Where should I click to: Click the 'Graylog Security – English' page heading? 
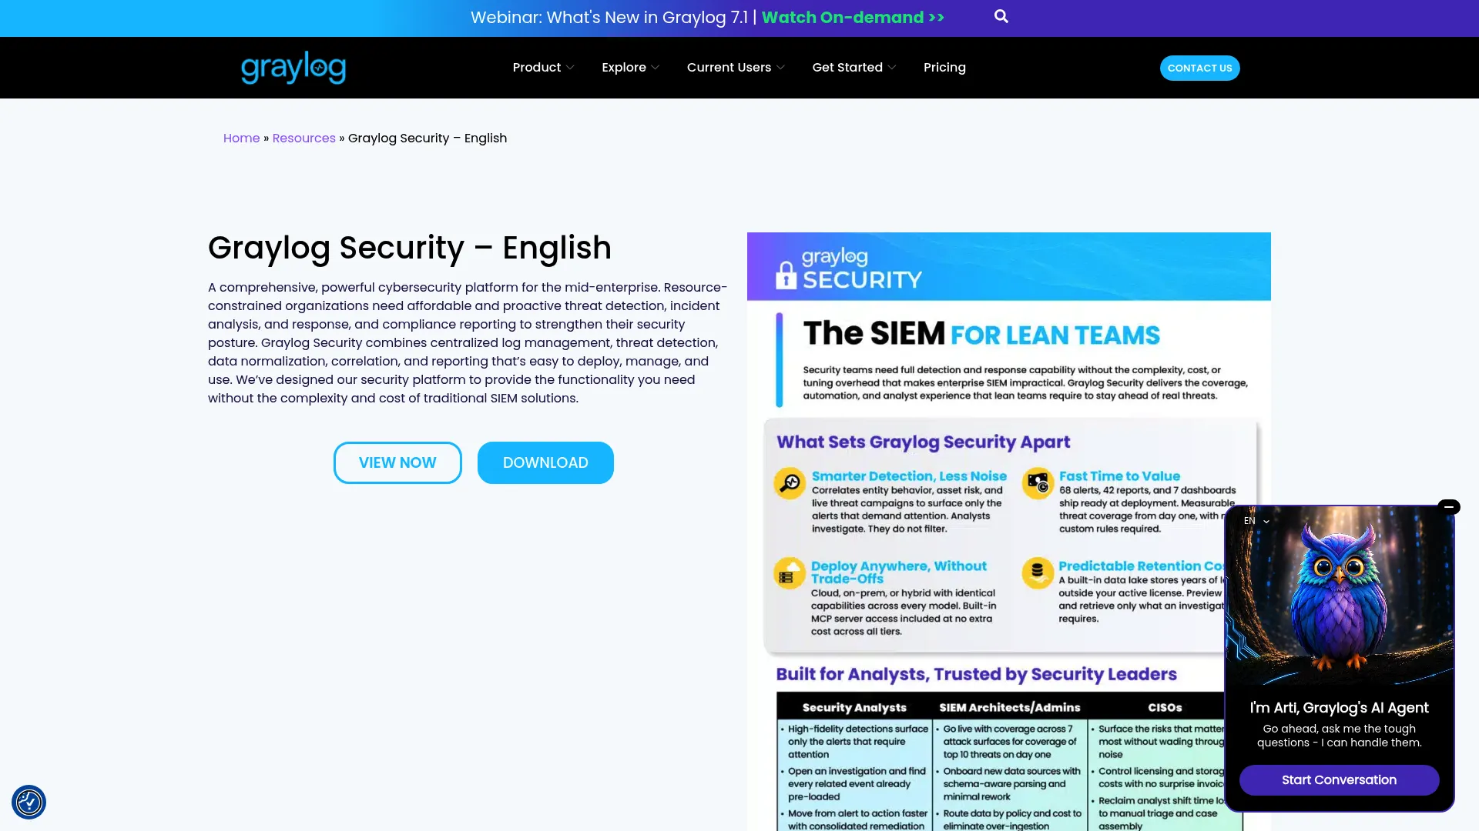tap(410, 248)
